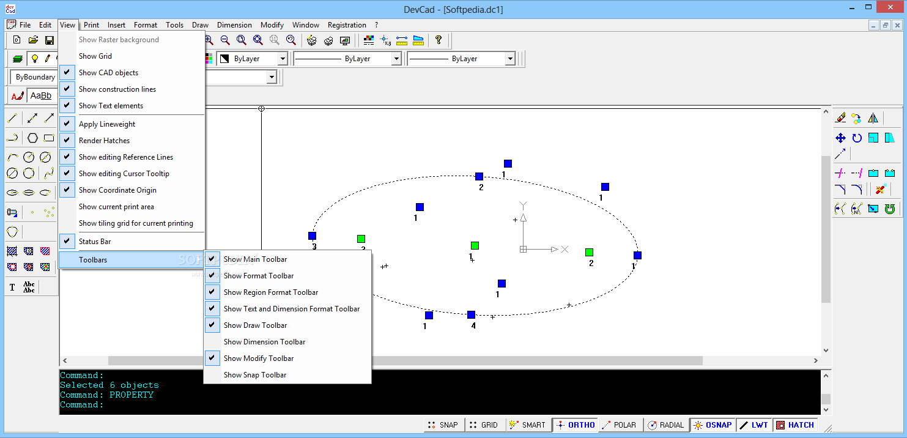Click the help question mark icon
This screenshot has height=438, width=907.
[439, 40]
